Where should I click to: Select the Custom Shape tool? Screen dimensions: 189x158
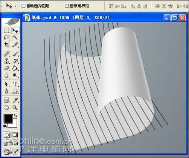(15, 91)
